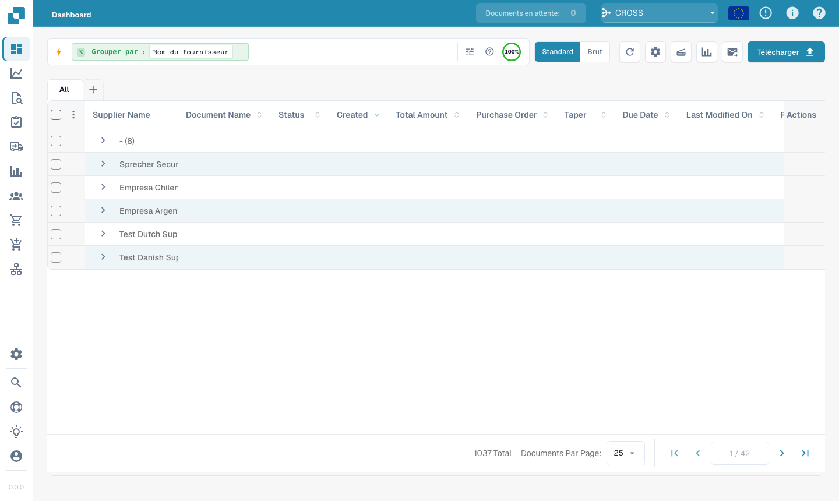839x501 pixels.
Task: Click the lightbulb ideas icon in the sidebar
Action: coord(16,432)
